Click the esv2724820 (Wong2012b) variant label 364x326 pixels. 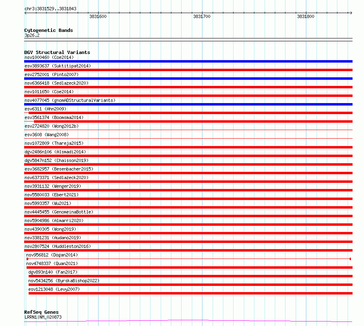point(52,126)
